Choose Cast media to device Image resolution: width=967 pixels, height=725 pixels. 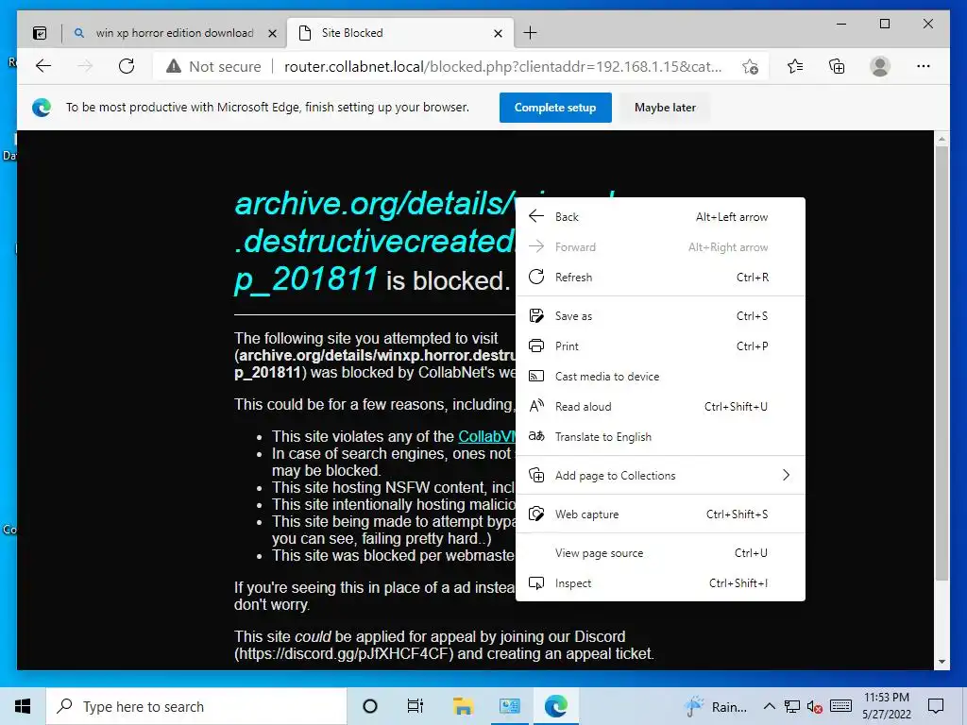coord(660,376)
